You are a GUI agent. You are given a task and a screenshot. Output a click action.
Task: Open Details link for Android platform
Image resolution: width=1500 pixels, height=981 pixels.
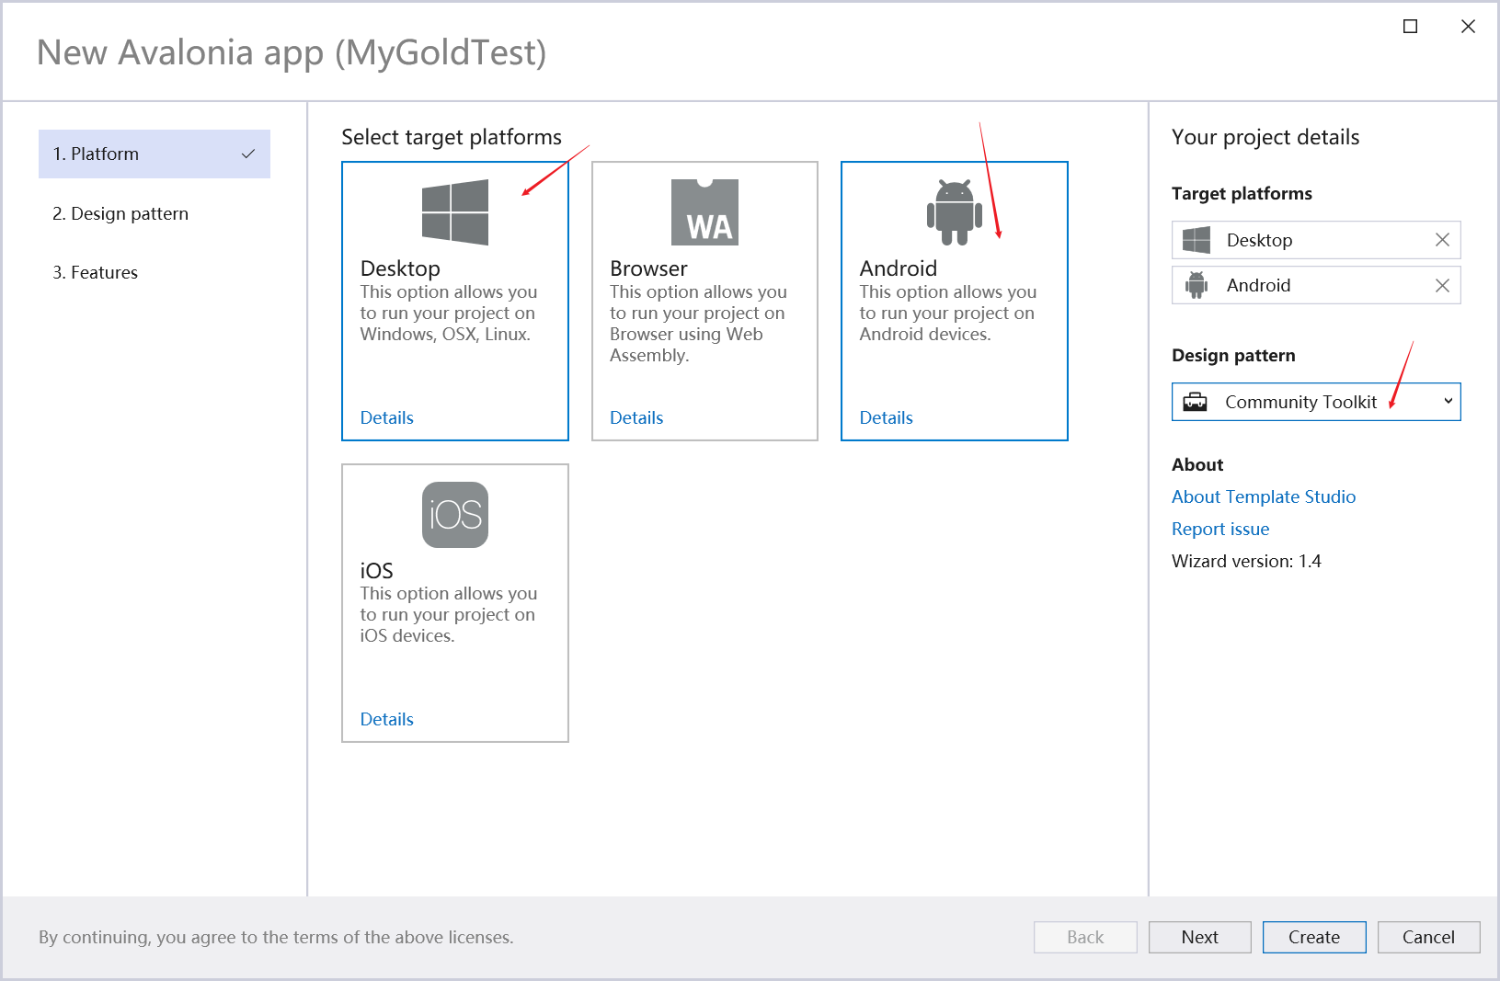(x=886, y=418)
